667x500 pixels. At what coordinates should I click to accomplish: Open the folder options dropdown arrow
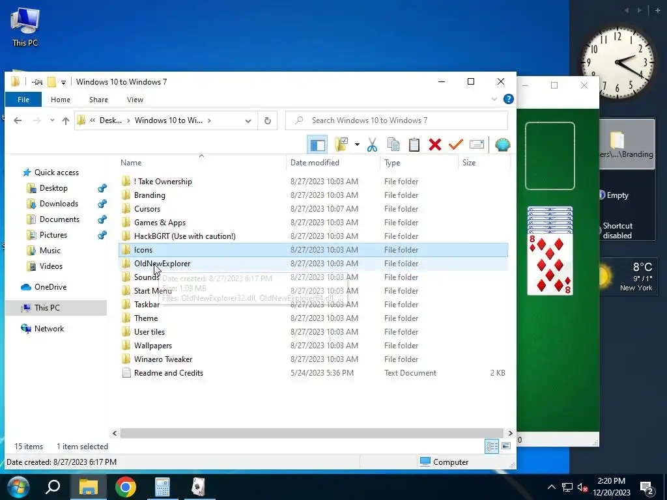tap(357, 145)
